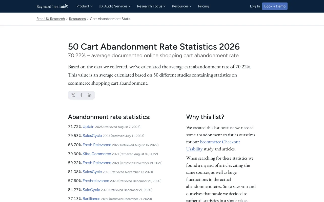324x202 pixels.
Task: Open the Kibo Commerce 2021 link
Action: 97,154
